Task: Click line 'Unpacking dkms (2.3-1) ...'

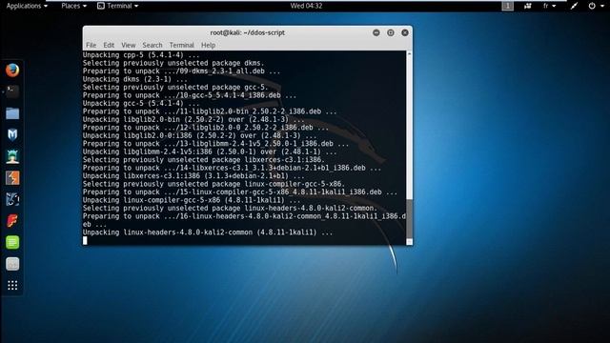Action: pyautogui.click(x=134, y=79)
